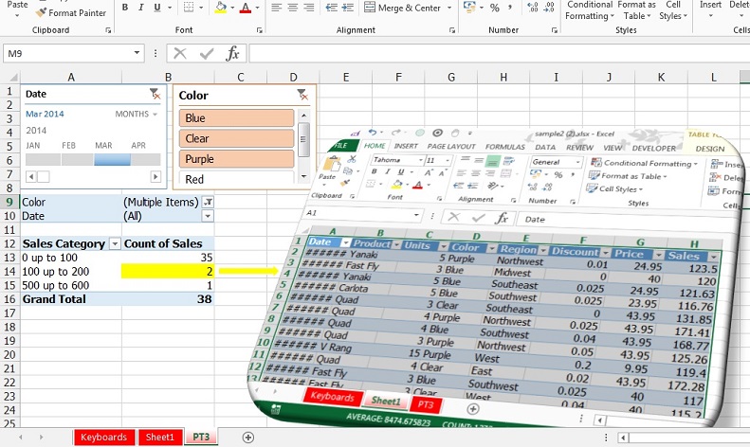Expand the Sales Category filter dropdown

point(116,243)
